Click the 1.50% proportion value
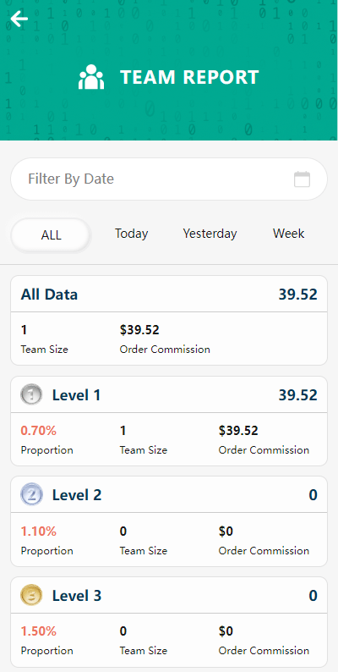Viewport: 338px width, 672px height. (39, 631)
